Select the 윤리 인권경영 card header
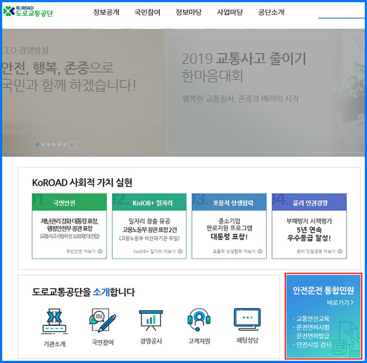Viewport: 367px width, 363px height. tap(309, 202)
